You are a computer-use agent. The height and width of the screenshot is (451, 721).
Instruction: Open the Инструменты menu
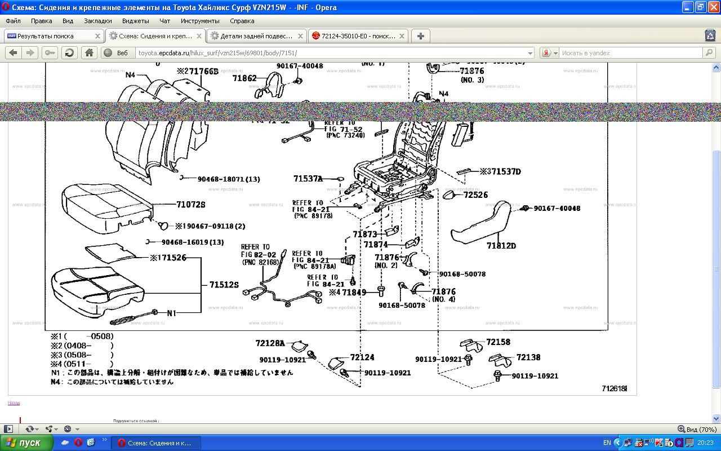(200, 21)
